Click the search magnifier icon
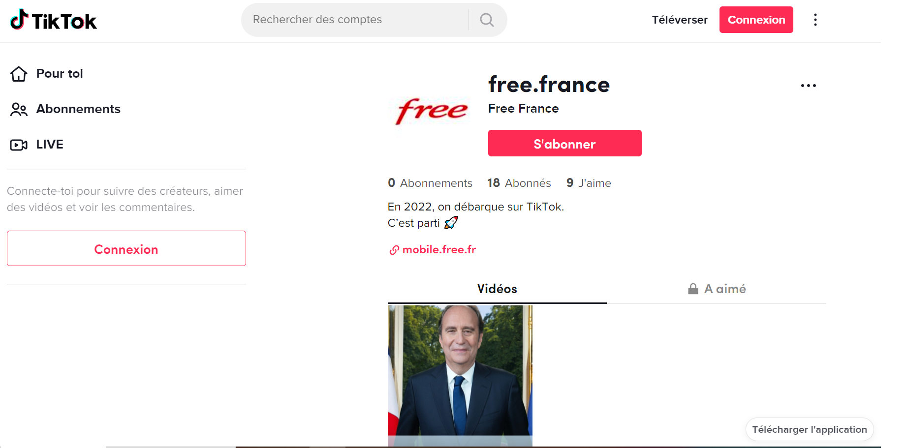The width and height of the screenshot is (907, 448). [487, 20]
